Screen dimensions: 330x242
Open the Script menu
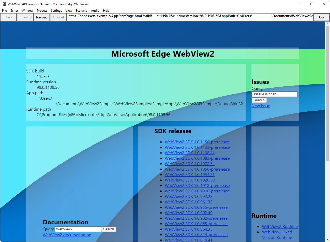pyautogui.click(x=14, y=11)
